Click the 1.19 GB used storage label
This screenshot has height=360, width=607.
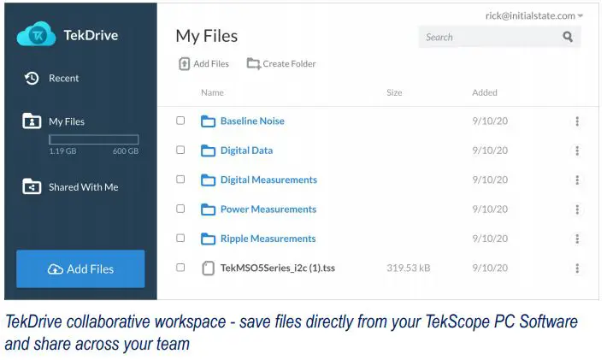(x=62, y=151)
